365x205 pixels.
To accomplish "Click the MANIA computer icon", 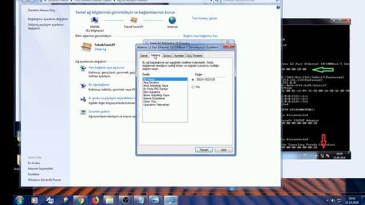I will (95, 20).
